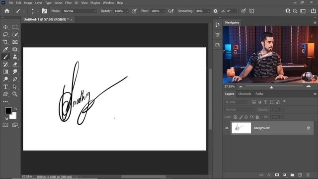Open the Opacity slider dropdown arrow
This screenshot has height=179, width=318.
[x=127, y=11]
